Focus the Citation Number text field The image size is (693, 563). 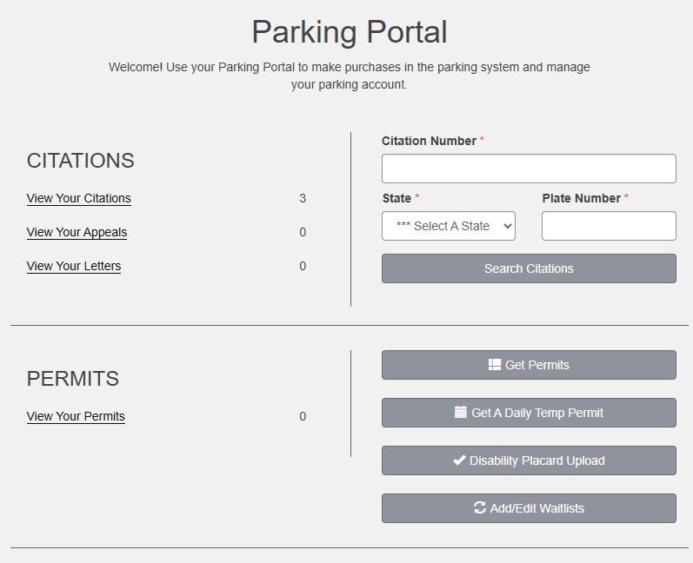pos(529,169)
